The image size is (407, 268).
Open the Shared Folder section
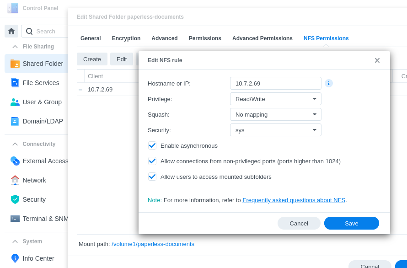(x=43, y=64)
